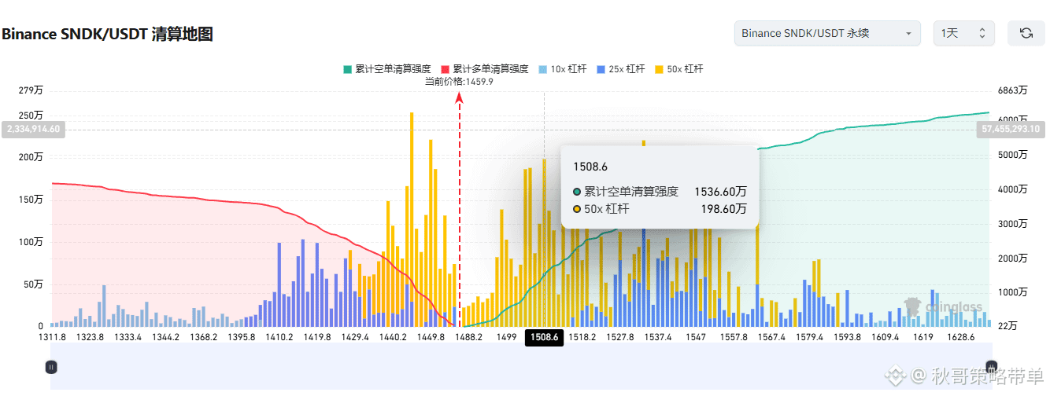The width and height of the screenshot is (1050, 396).
Task: Open the 1天 time range selector
Action: (963, 33)
